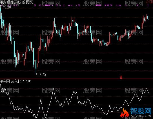Click the 流入比: 17.01 indicator value

click(21, 81)
